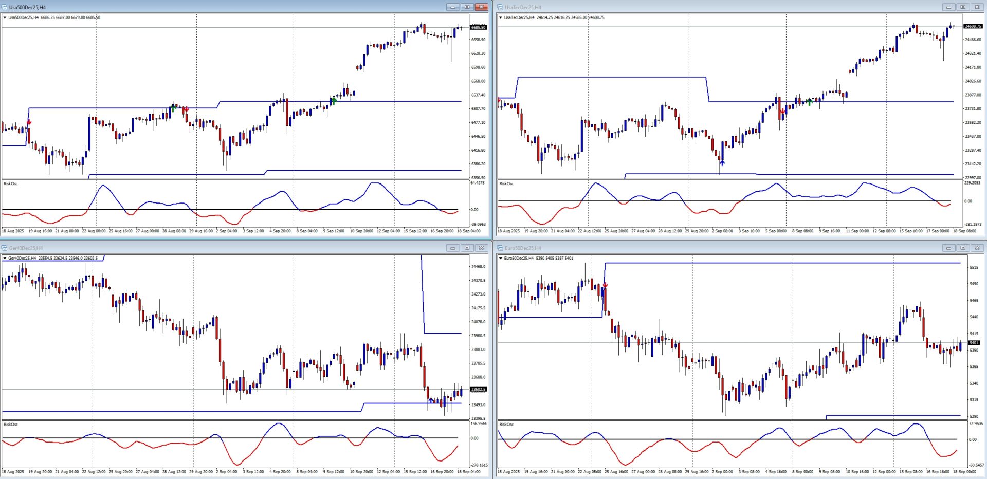Click the blue up arrow on UsaTecDec25 chart
This screenshot has height=479, width=987.
722,163
